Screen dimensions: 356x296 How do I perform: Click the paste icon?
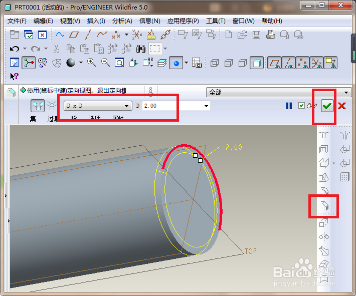click(x=84, y=49)
